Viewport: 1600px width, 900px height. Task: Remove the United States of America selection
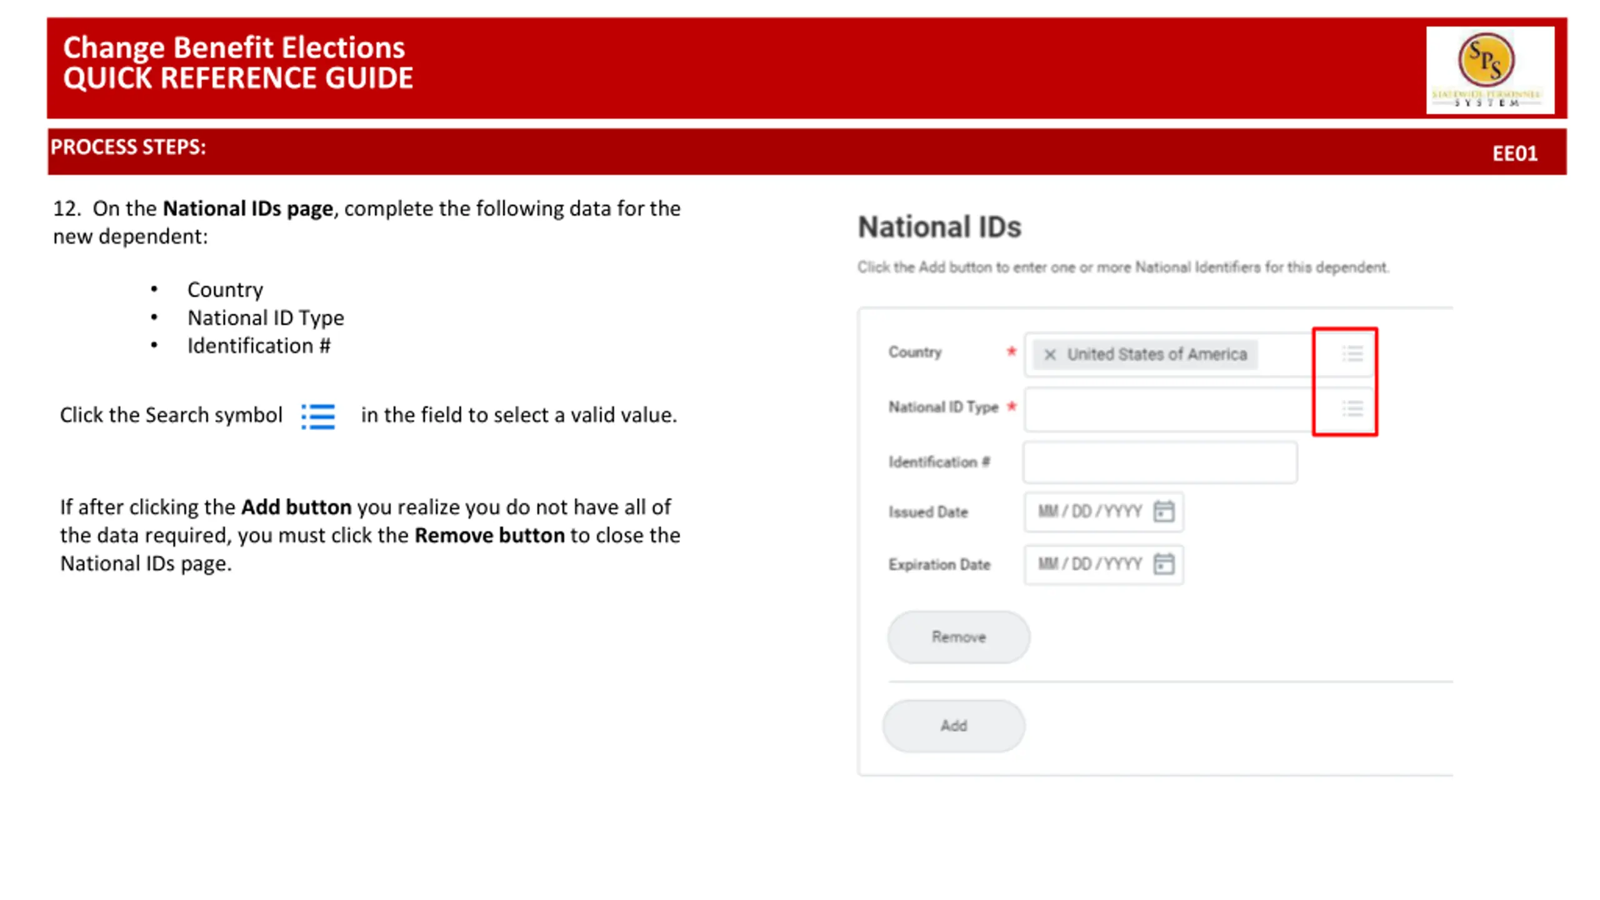1050,354
